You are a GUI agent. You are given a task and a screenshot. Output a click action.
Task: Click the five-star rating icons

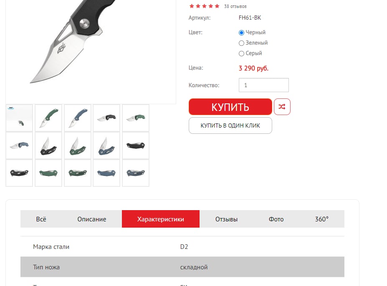click(x=204, y=6)
